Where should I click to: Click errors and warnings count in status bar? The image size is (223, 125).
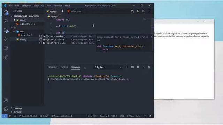pyautogui.click(x=44, y=116)
